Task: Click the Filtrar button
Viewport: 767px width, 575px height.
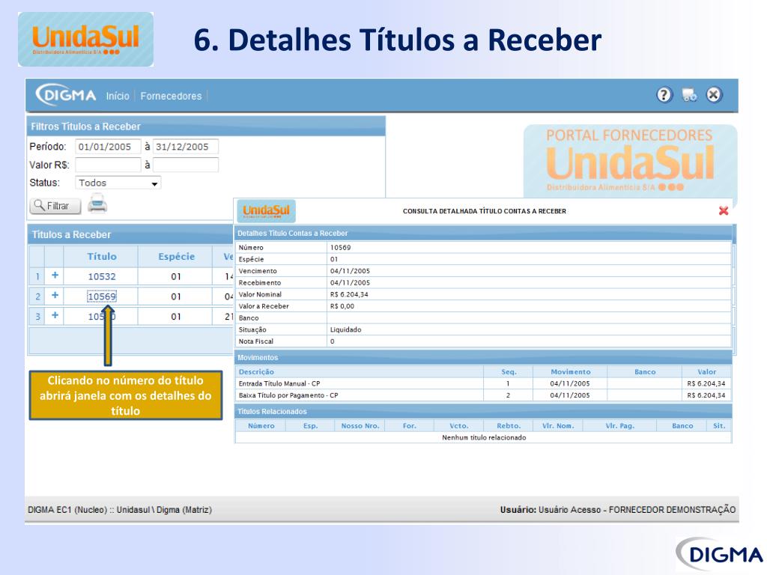Action: click(x=55, y=206)
